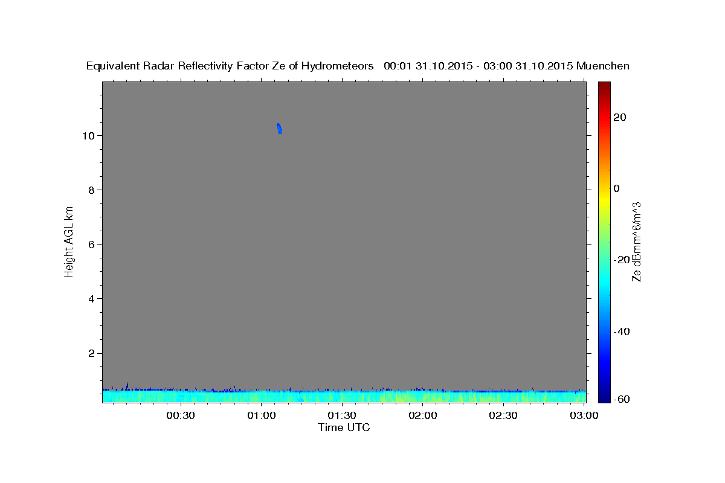Click the height tick label 10
This screenshot has width=725, height=483.
tap(90, 135)
